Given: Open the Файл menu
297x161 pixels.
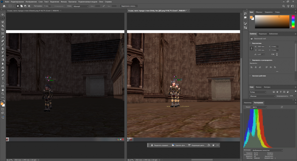Looking at the screenshot, I should [x=7, y=2].
